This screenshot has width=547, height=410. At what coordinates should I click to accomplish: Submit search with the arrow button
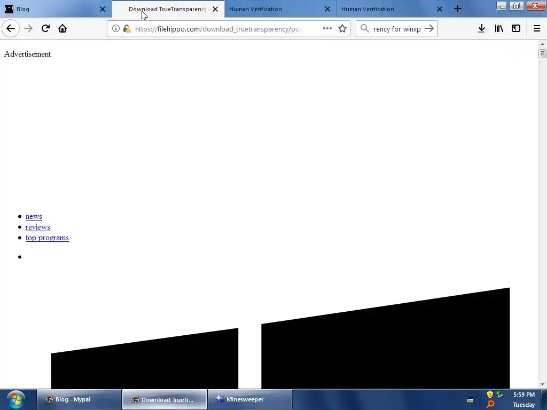click(x=429, y=29)
